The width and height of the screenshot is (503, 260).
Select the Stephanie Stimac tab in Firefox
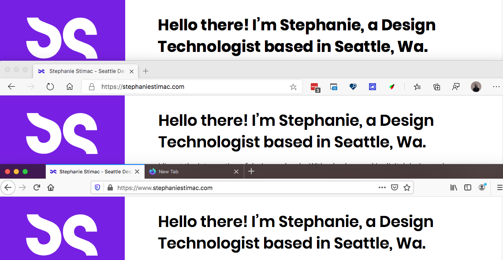[95, 172]
